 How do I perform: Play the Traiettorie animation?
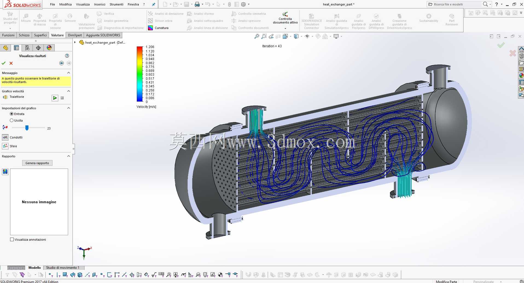55,98
